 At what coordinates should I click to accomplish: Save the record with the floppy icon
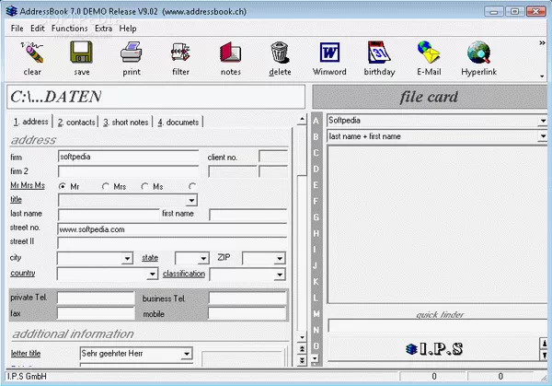coord(81,53)
